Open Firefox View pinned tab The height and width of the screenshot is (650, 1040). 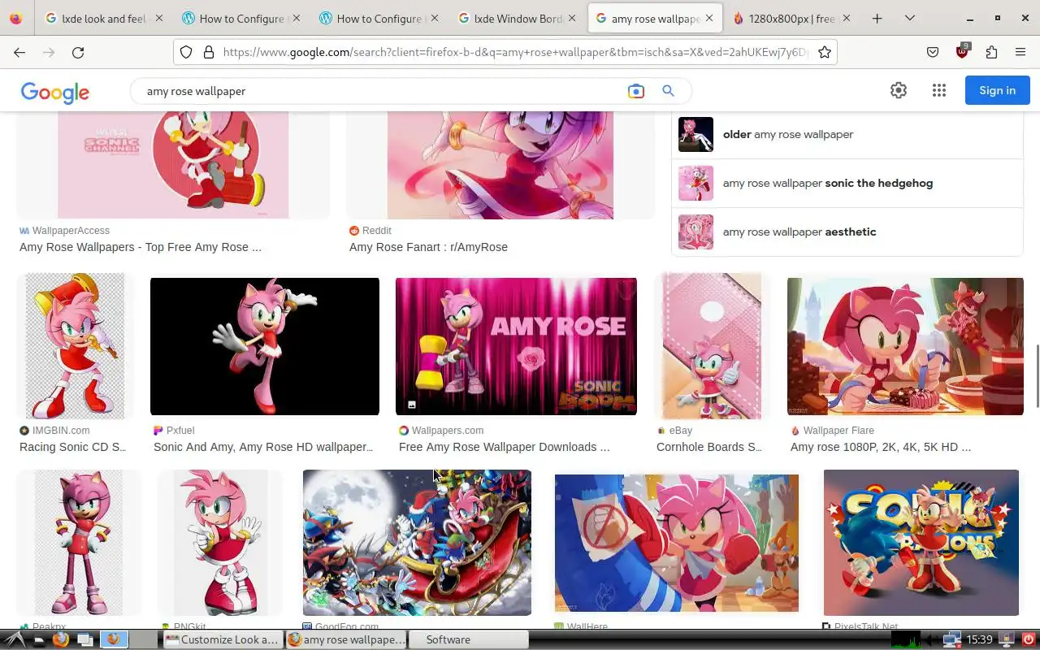(x=17, y=18)
